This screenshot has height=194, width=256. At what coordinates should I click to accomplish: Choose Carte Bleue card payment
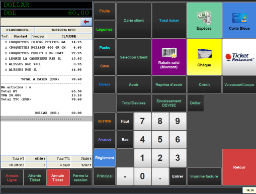(x=239, y=21)
